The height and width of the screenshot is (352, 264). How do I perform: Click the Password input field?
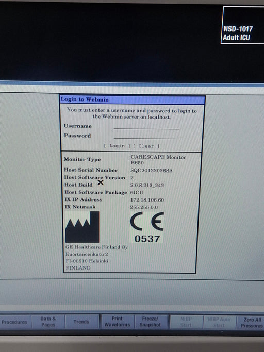pos(146,136)
